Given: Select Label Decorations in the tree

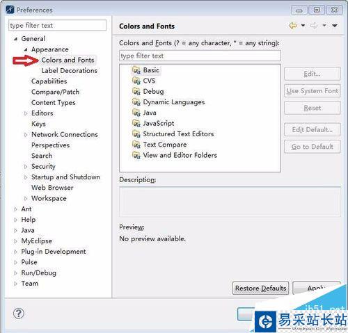Looking at the screenshot, I should pos(69,71).
